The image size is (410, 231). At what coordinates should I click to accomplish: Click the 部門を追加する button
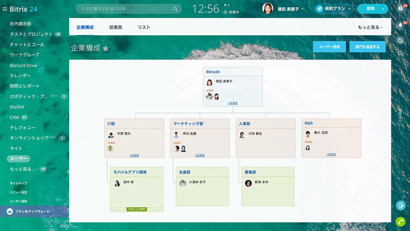[367, 47]
